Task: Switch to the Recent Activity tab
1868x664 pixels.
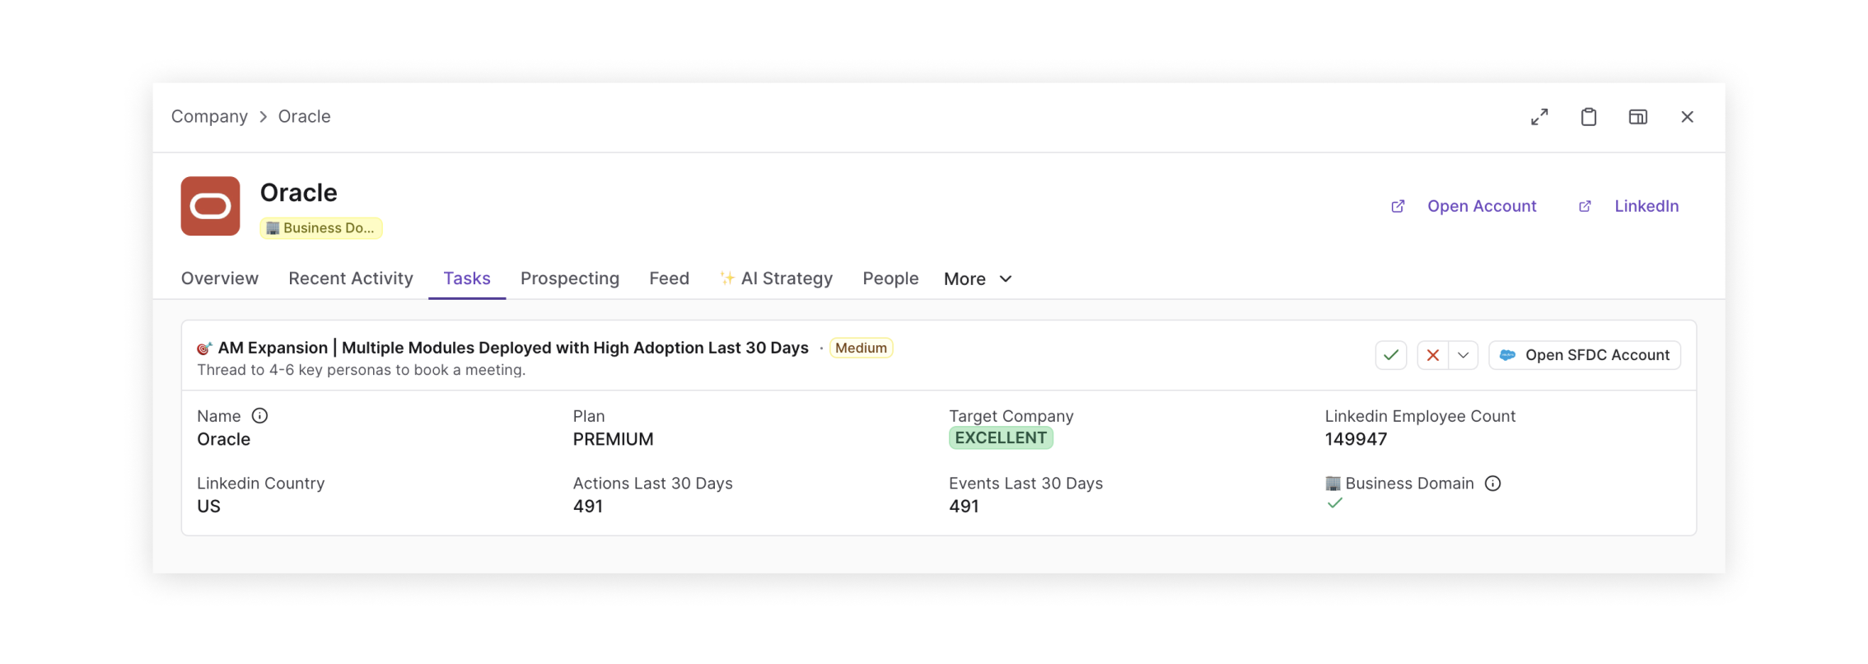Action: pyautogui.click(x=351, y=278)
